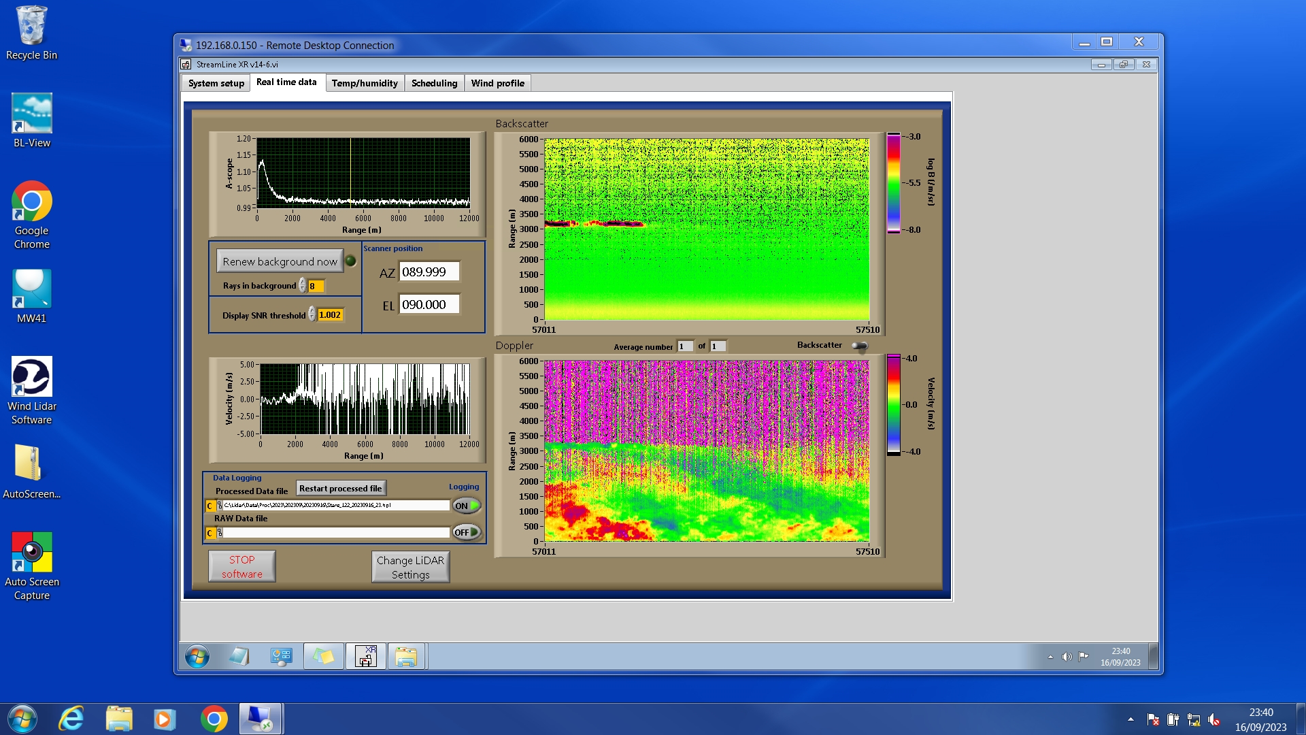This screenshot has width=1306, height=735.
Task: Click the Backscatter log B color scale
Action: coord(893,183)
